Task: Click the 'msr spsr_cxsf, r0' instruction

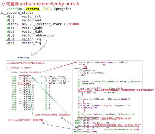Action: [88, 108]
